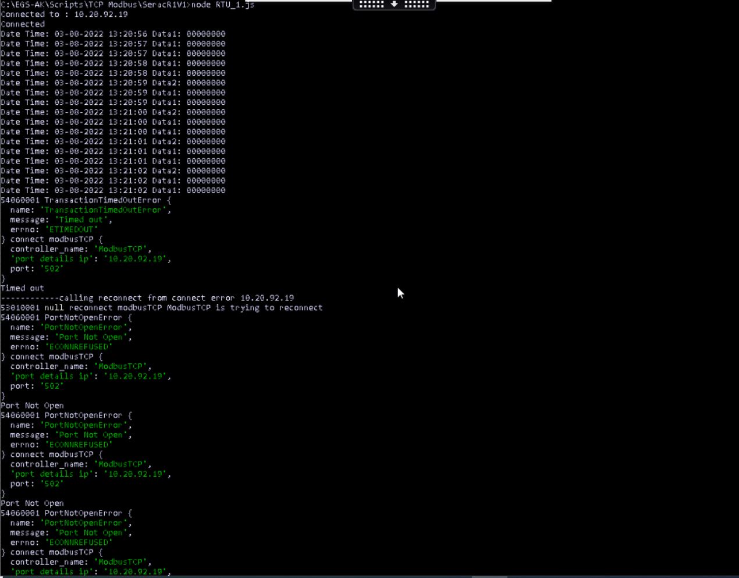Viewport: 739px width, 578px height.
Task: Select the log line 13:21:01 Data2
Action: (113, 141)
